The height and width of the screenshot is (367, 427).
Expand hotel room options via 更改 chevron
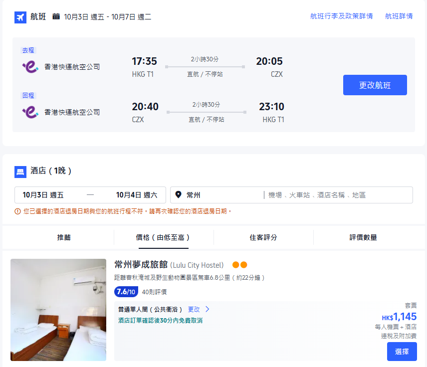tap(207, 309)
